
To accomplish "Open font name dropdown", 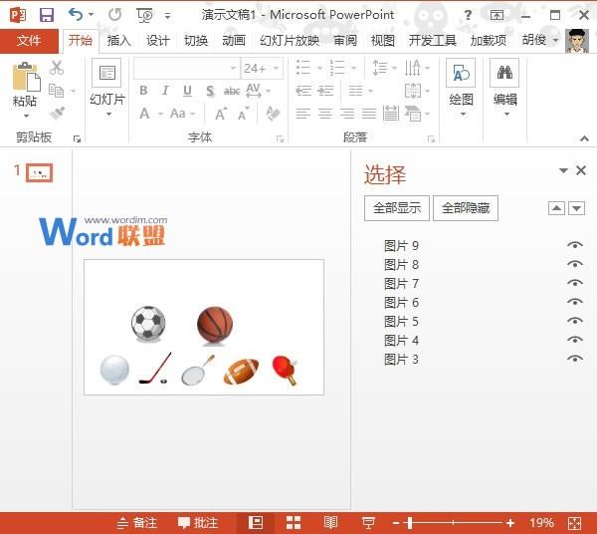I will (233, 68).
